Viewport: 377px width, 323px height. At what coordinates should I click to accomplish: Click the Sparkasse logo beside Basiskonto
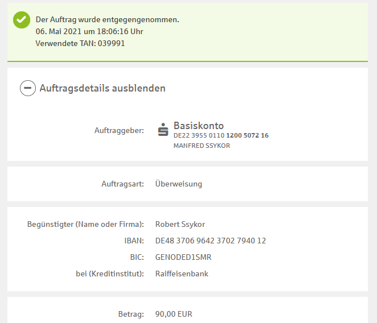coord(163,130)
